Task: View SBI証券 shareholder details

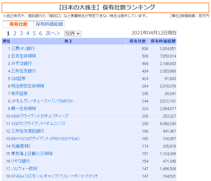Action: coord(18,78)
